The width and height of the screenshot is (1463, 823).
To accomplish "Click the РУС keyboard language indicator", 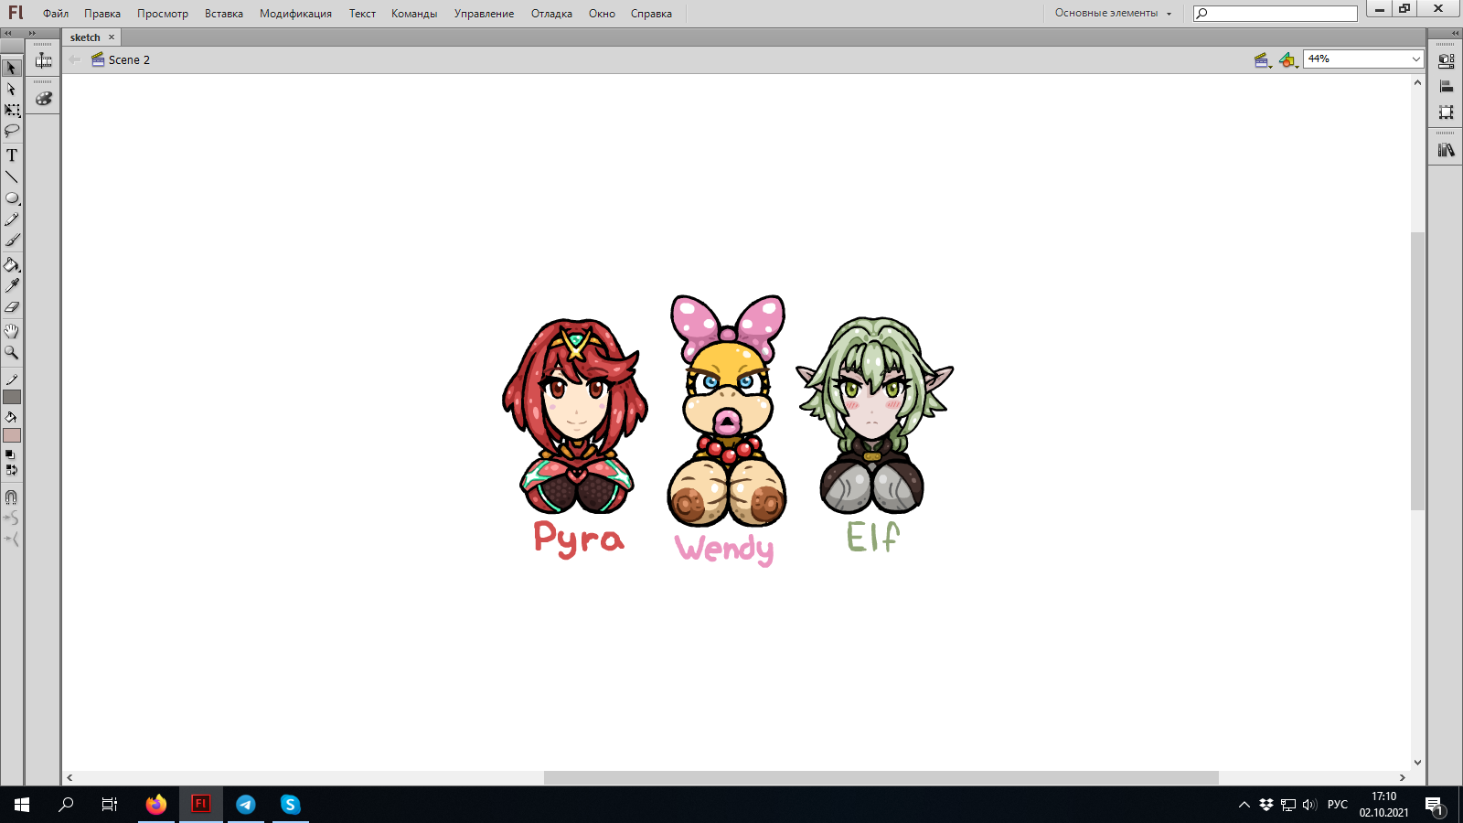I will coord(1338,805).
